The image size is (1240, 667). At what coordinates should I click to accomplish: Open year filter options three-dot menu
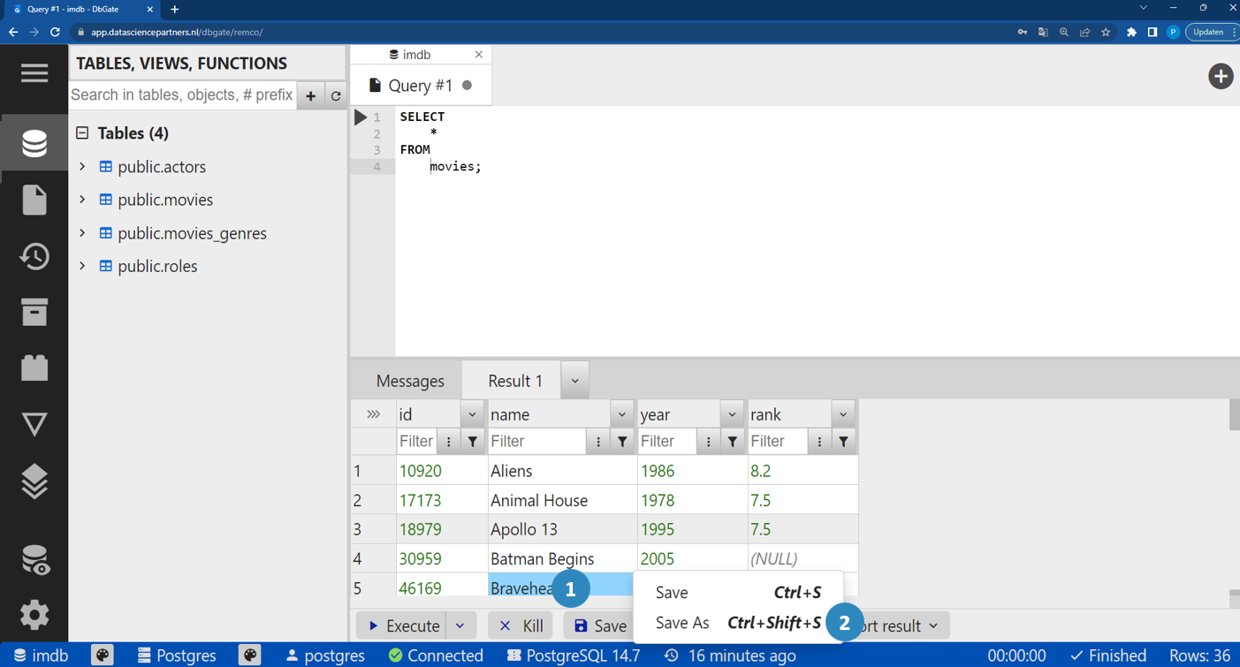coord(708,441)
